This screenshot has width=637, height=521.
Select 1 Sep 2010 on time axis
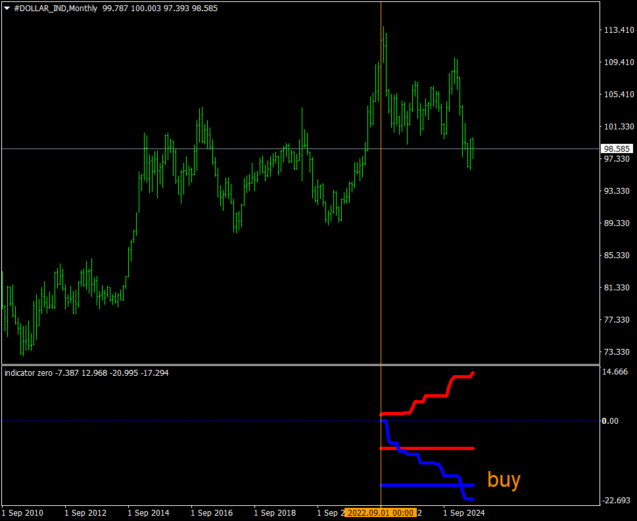point(23,512)
